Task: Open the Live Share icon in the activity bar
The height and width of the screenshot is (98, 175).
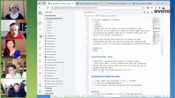Action: (x=40, y=73)
